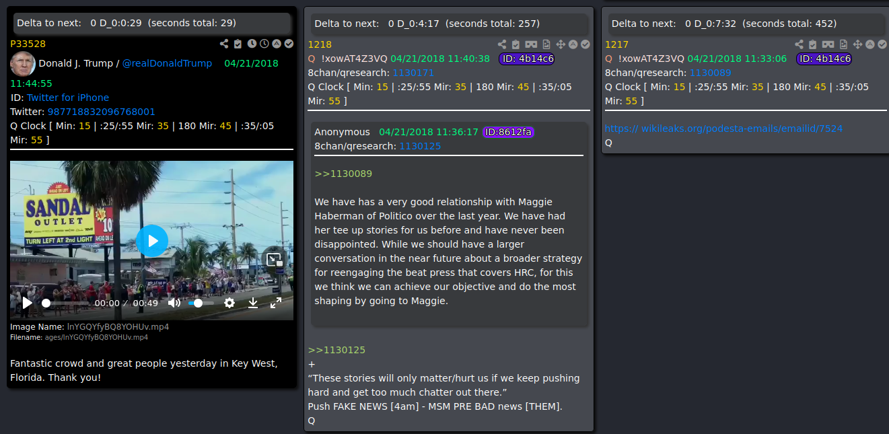The width and height of the screenshot is (889, 434).
Task: Click move arrows icon on post 1217
Action: 857,44
